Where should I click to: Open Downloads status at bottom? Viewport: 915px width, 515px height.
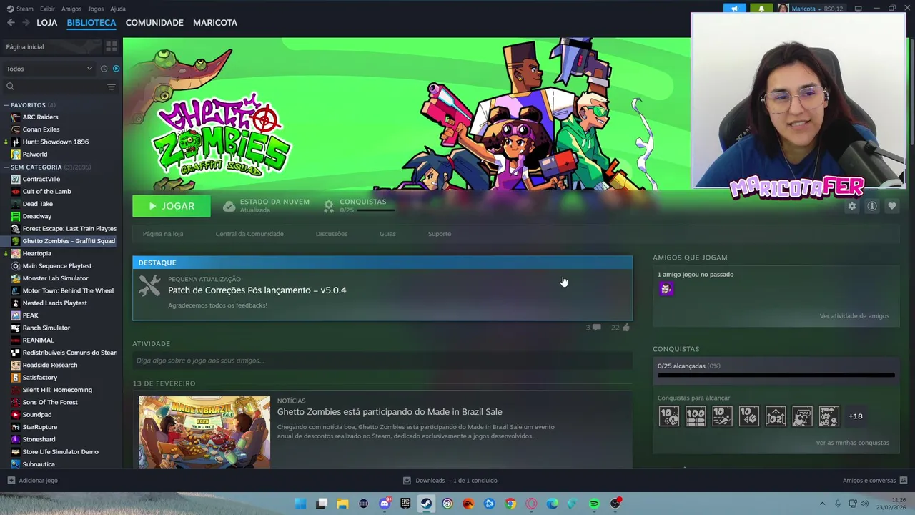click(450, 481)
